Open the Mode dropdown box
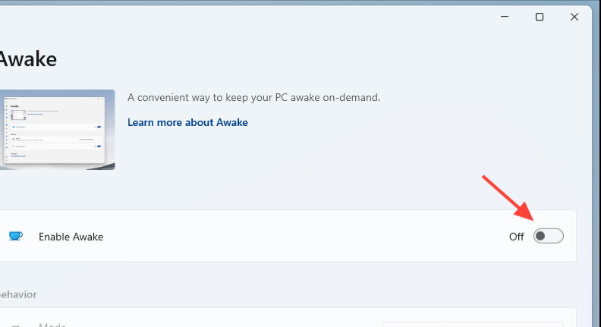This screenshot has width=601, height=327. tap(472, 324)
